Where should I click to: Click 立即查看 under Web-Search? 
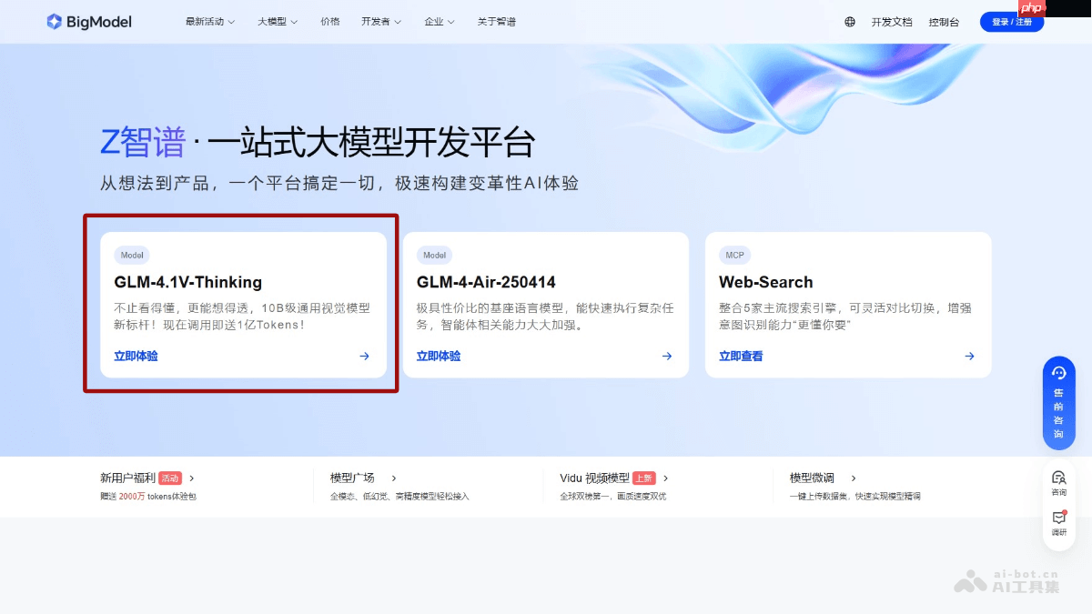tap(741, 357)
